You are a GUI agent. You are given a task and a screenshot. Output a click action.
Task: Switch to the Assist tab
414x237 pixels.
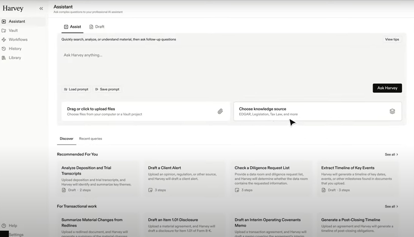(x=72, y=27)
